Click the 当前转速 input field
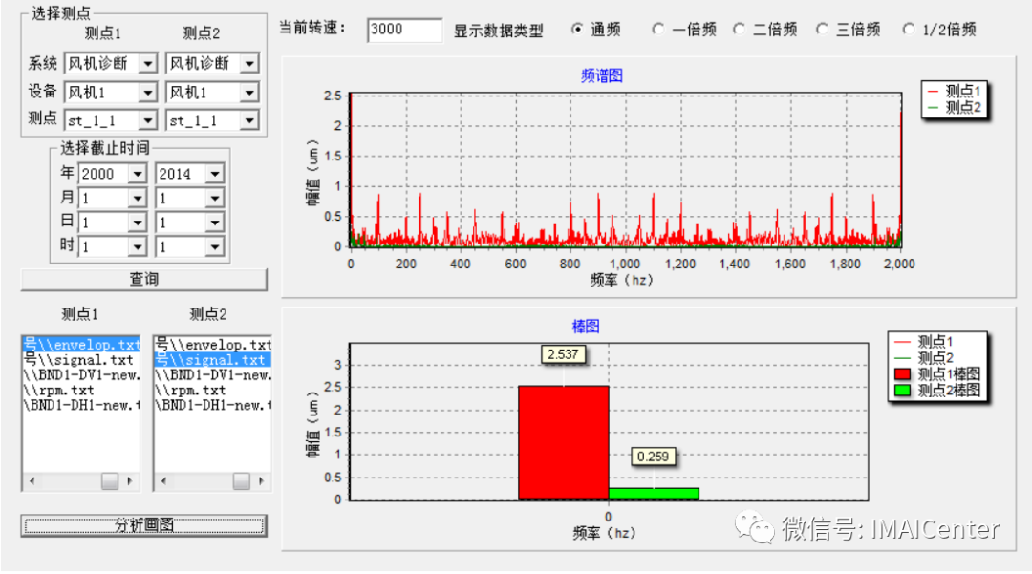This screenshot has width=1032, height=574. point(404,30)
